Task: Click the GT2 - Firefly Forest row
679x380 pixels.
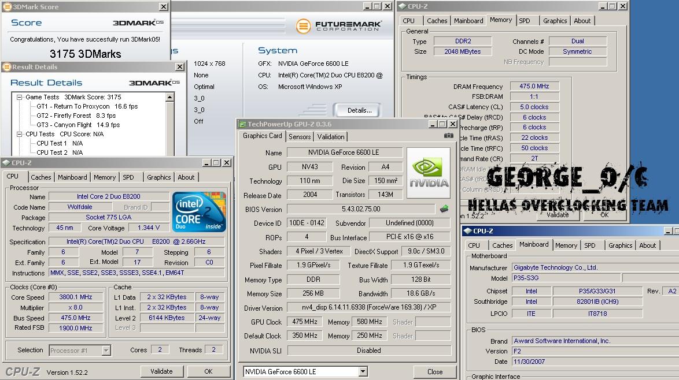Action: tap(76, 116)
